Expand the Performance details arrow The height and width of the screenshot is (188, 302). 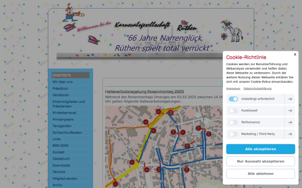click(290, 122)
